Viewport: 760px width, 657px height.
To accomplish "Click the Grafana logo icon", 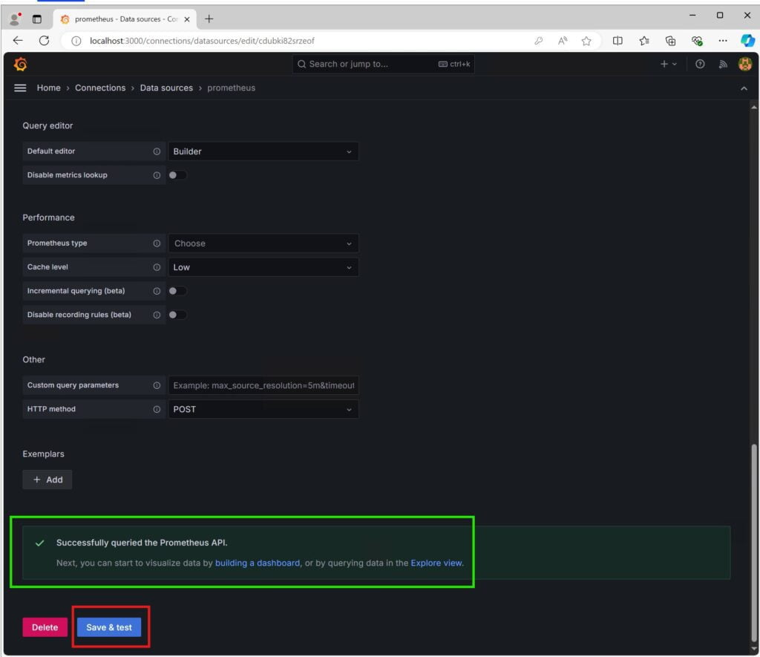I will pyautogui.click(x=21, y=65).
